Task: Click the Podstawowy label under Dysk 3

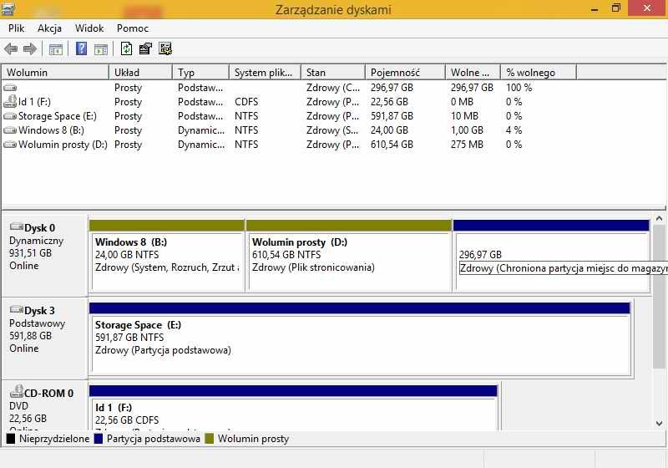Action: pos(37,323)
